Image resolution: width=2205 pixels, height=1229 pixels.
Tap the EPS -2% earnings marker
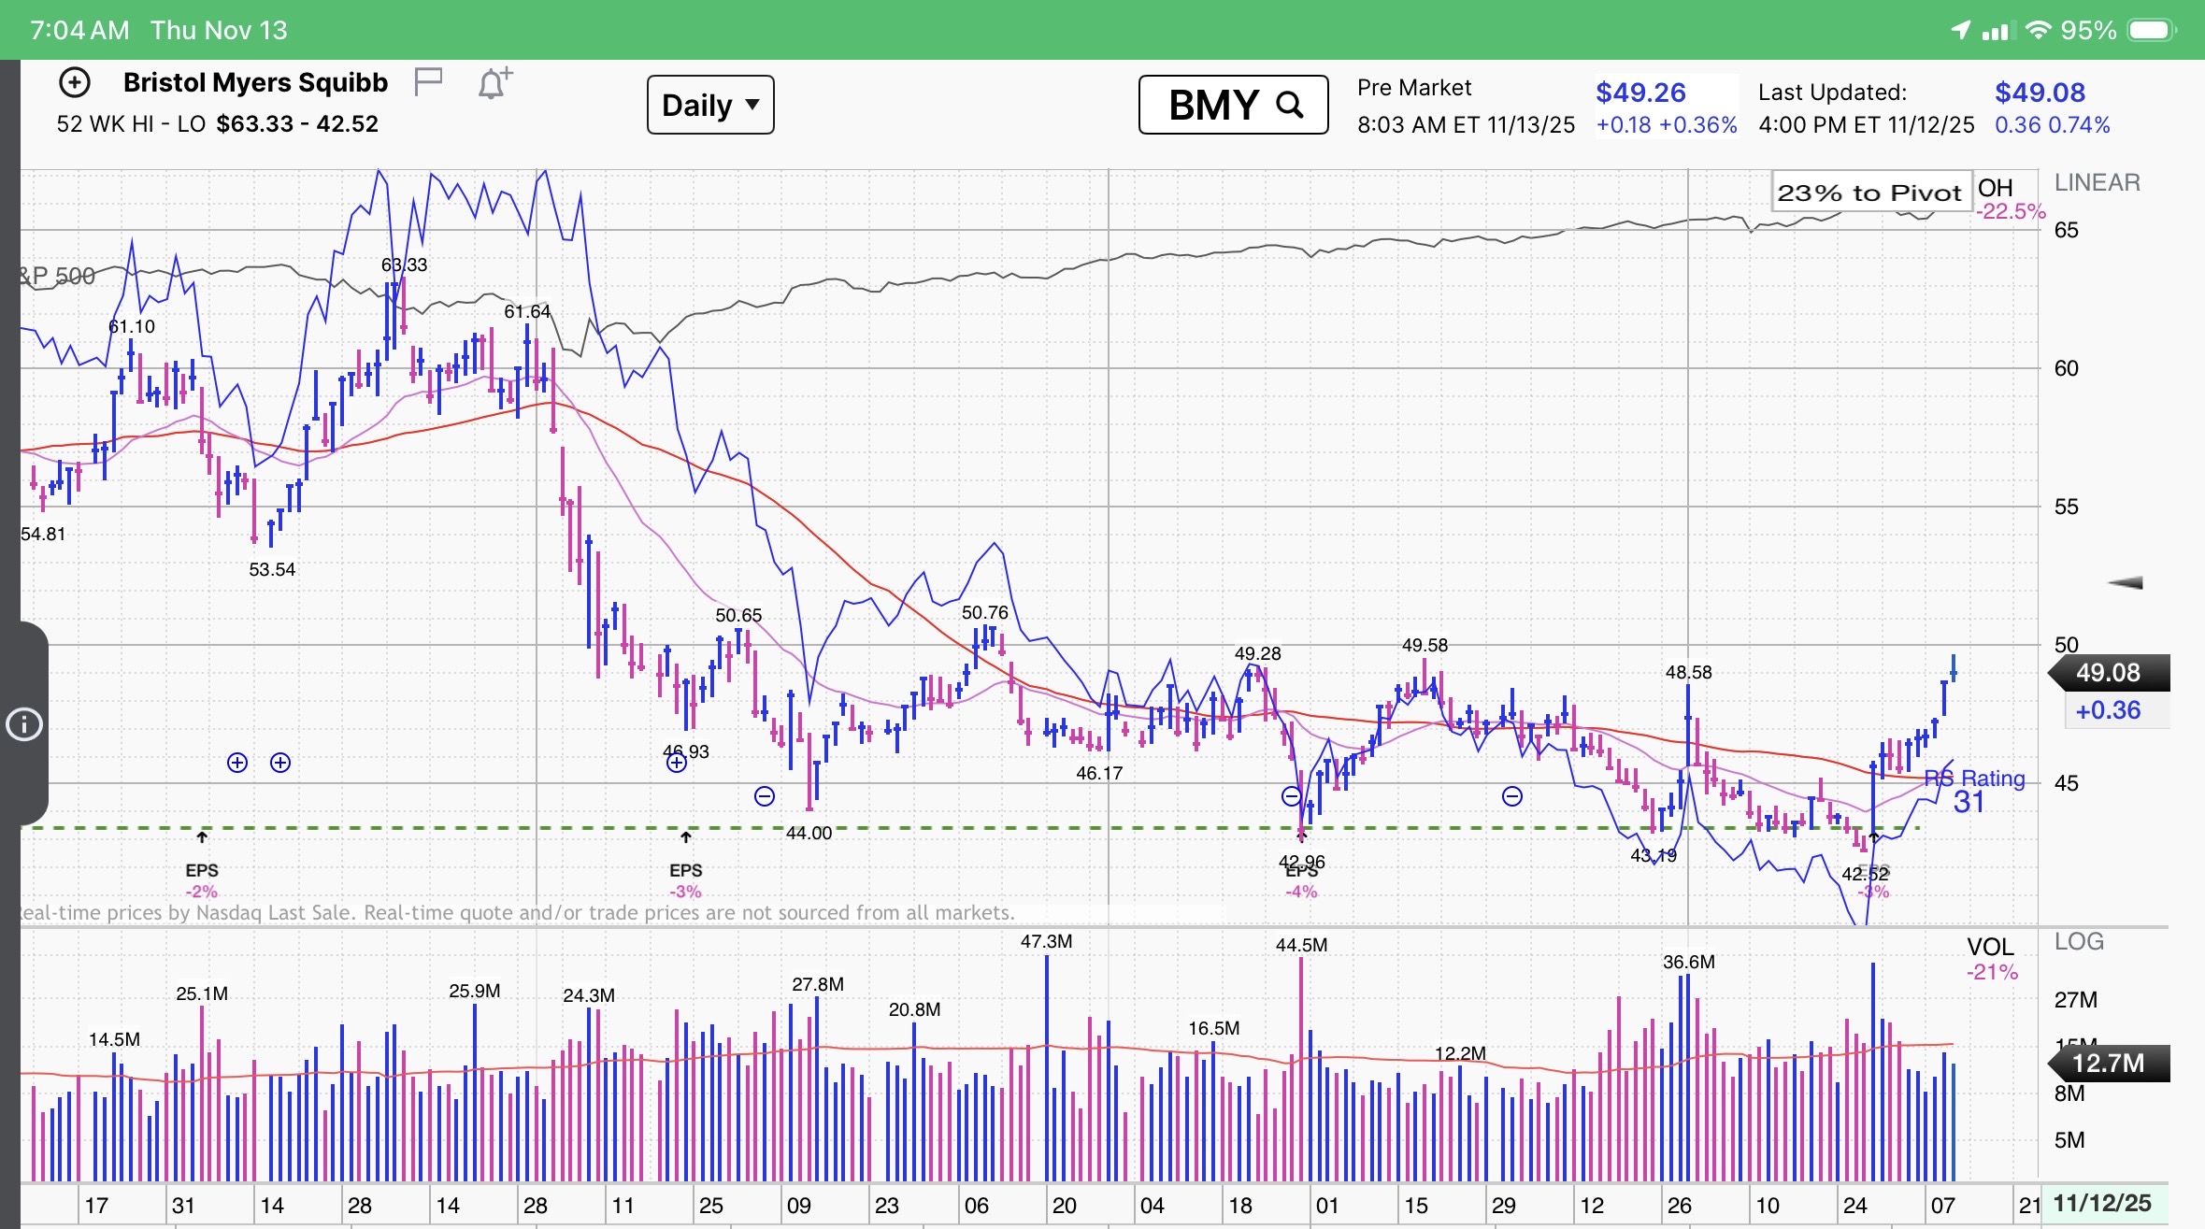tap(202, 870)
